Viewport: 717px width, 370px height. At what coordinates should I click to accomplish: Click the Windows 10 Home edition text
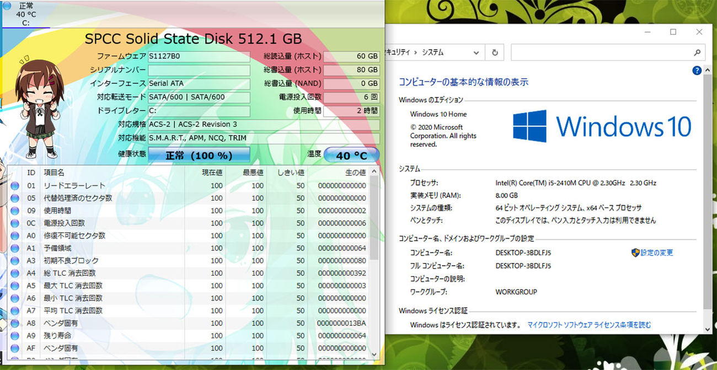[x=438, y=114]
